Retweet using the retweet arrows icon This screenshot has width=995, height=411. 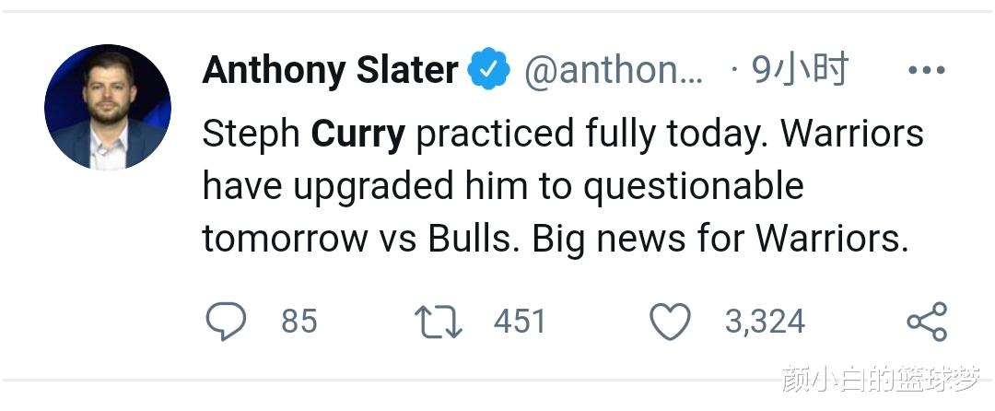pyautogui.click(x=439, y=322)
